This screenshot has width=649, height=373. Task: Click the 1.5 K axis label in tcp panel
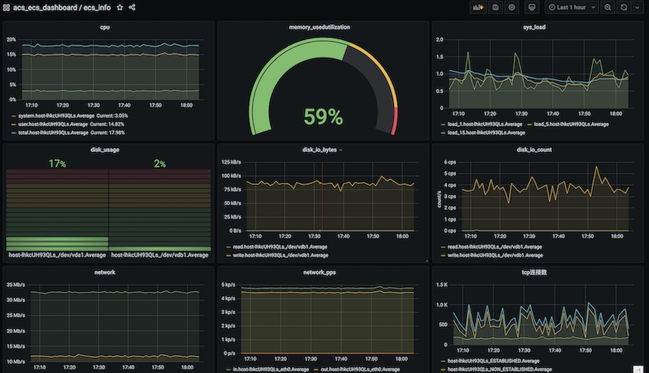[x=442, y=285]
